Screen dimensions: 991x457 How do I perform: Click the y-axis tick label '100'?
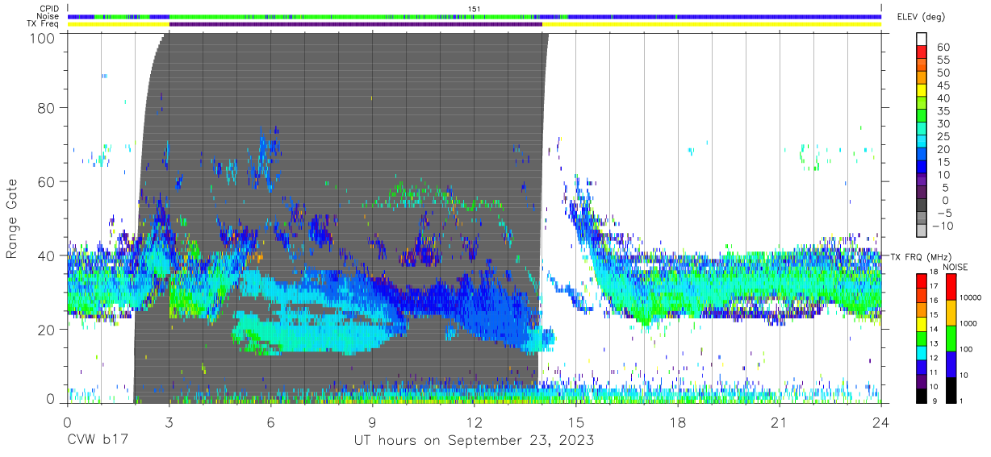(44, 37)
